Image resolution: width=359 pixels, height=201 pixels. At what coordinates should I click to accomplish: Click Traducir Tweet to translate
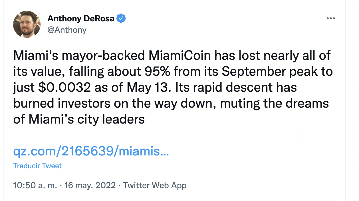[x=37, y=166]
